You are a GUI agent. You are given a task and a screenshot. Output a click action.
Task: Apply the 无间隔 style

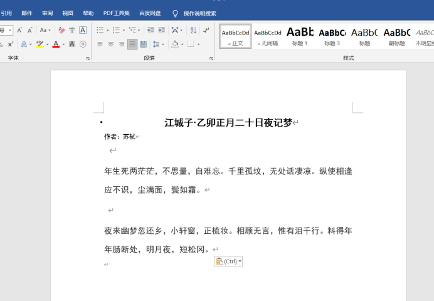click(268, 36)
